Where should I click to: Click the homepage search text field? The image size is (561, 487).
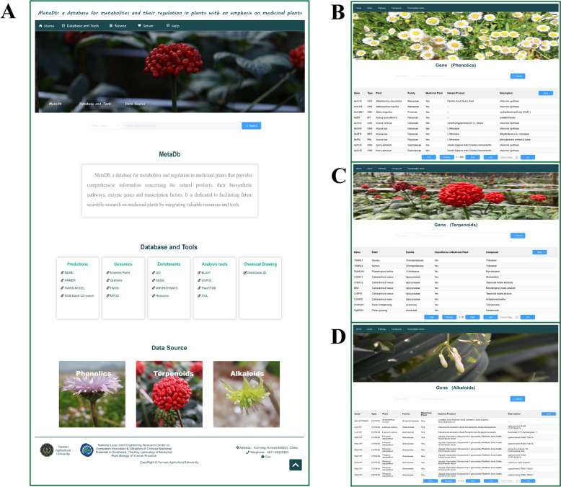click(180, 125)
